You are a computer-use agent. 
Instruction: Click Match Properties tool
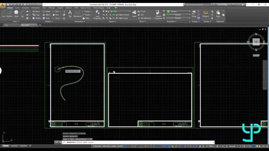point(158,15)
